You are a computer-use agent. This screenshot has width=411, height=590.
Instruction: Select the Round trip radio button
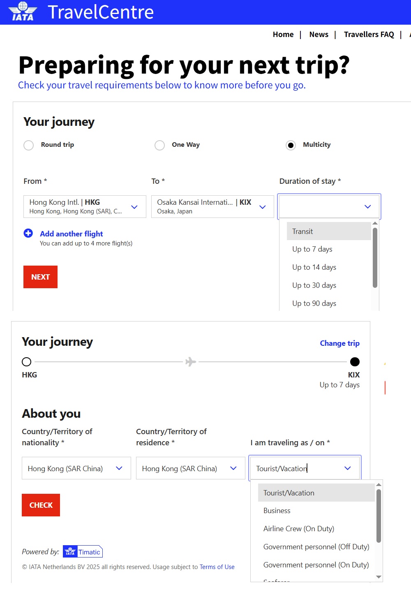[29, 145]
